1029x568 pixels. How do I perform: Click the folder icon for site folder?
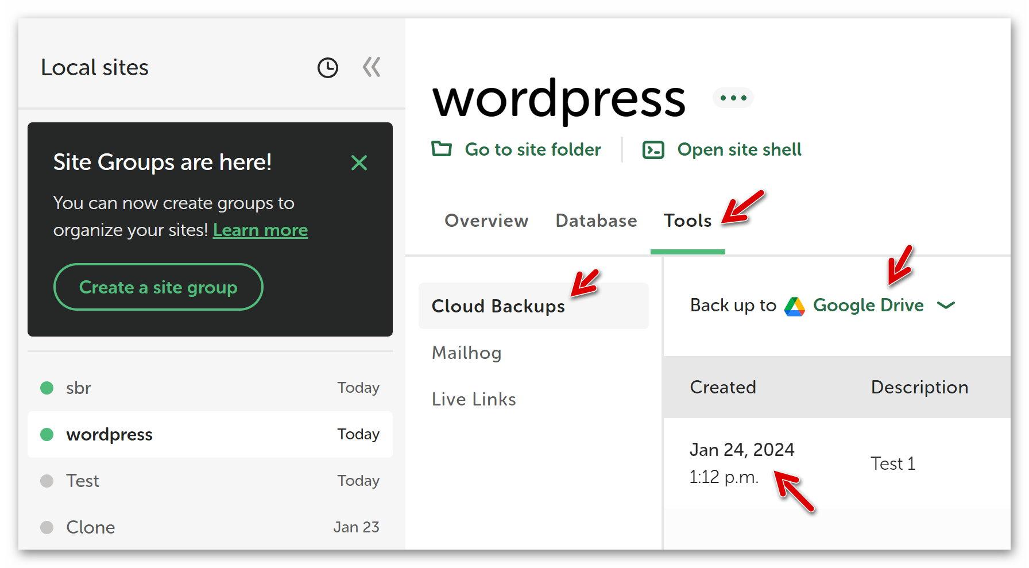click(442, 149)
